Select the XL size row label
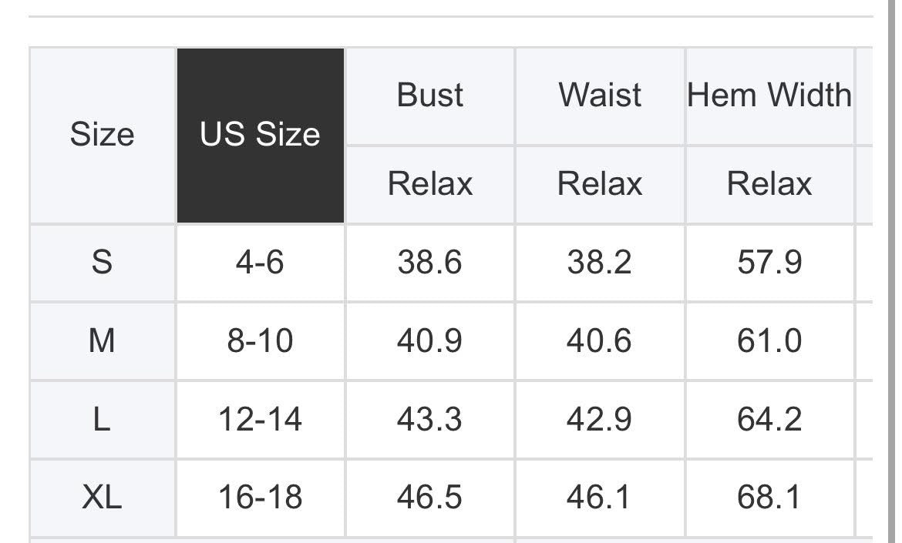The width and height of the screenshot is (902, 543). tap(102, 498)
